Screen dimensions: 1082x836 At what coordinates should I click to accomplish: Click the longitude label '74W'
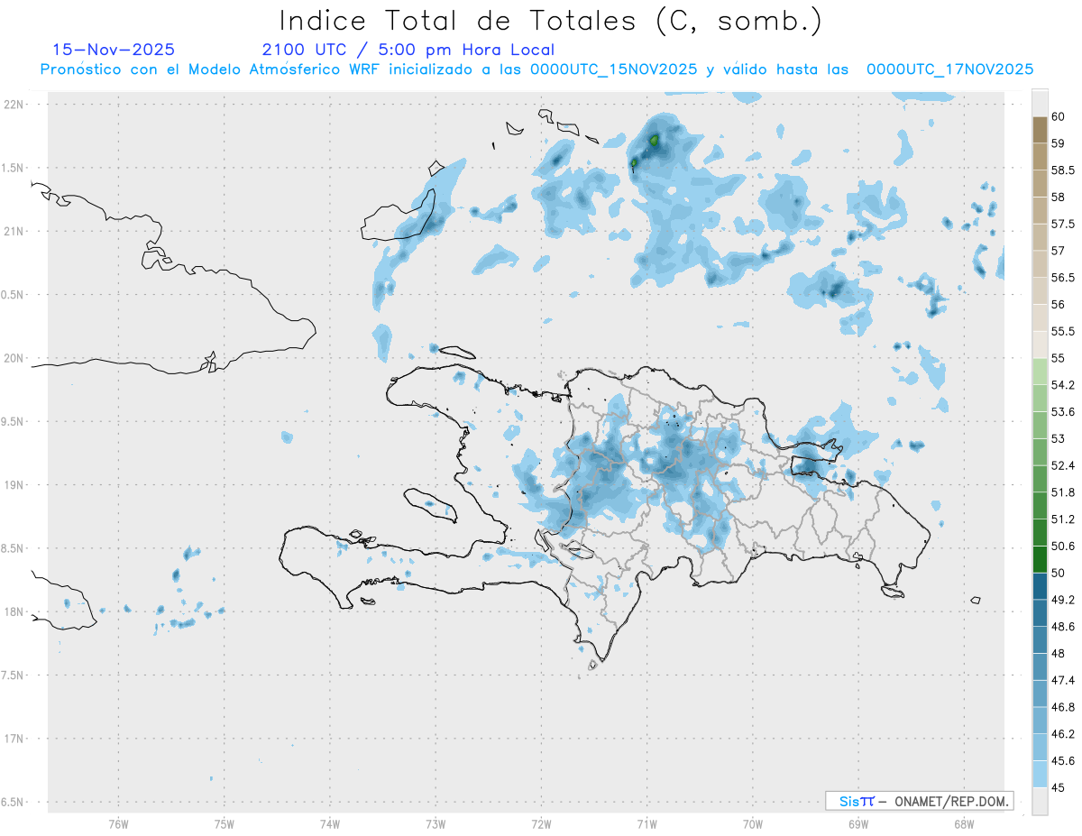coord(330,823)
